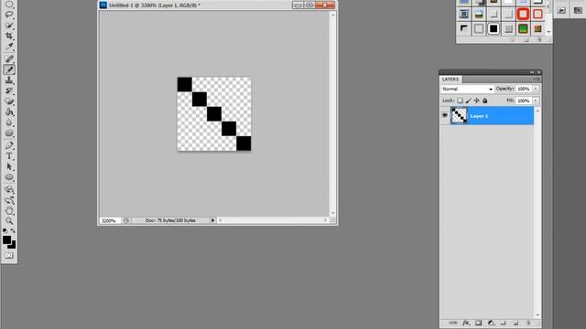Screen dimensions: 586x329
Task: Select the Lasso tool
Action: [x=9, y=15]
